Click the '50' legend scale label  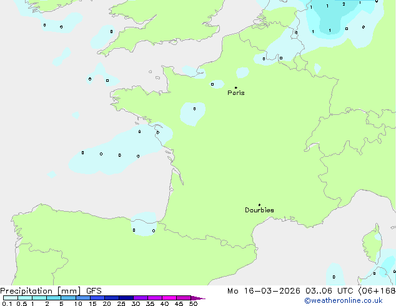[x=193, y=304]
